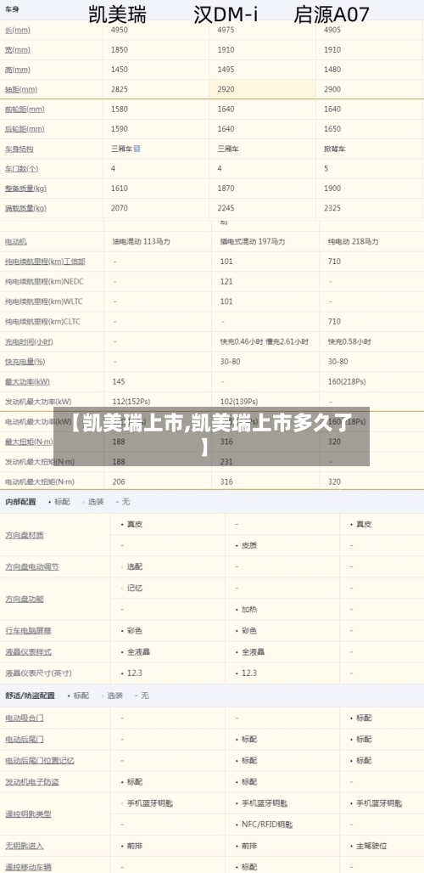Click the 行车电脑屏幕 label
The width and height of the screenshot is (424, 873).
click(28, 631)
